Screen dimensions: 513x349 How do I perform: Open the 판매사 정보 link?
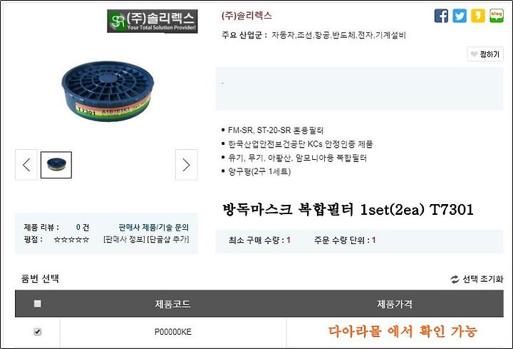[x=124, y=239]
